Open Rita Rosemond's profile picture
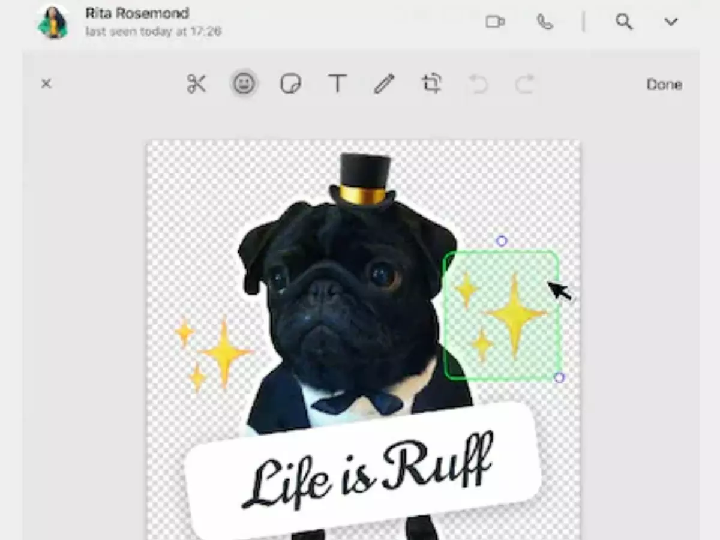Viewport: 720px width, 540px height. [53, 23]
